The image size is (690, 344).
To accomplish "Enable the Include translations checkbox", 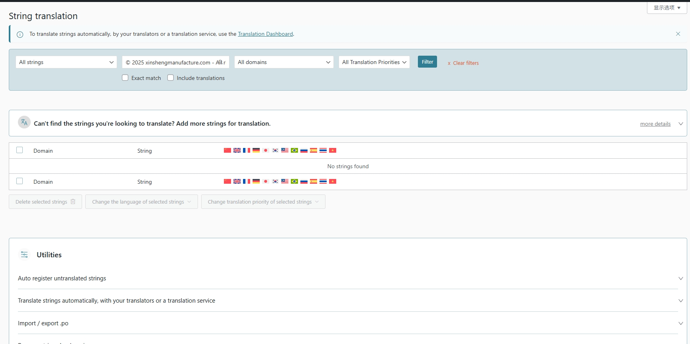I will pos(171,78).
